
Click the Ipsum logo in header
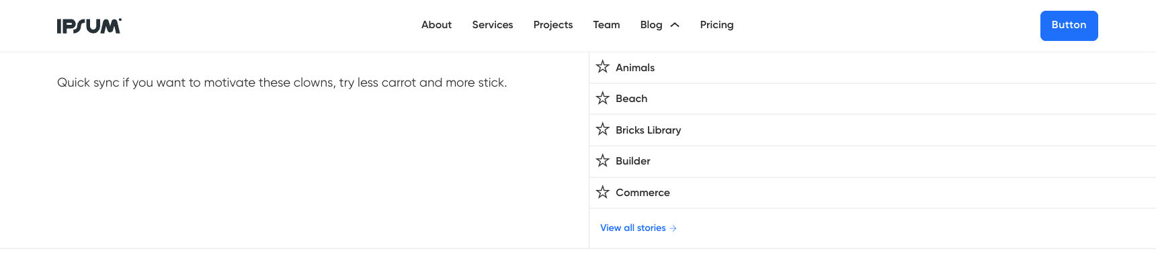(89, 26)
